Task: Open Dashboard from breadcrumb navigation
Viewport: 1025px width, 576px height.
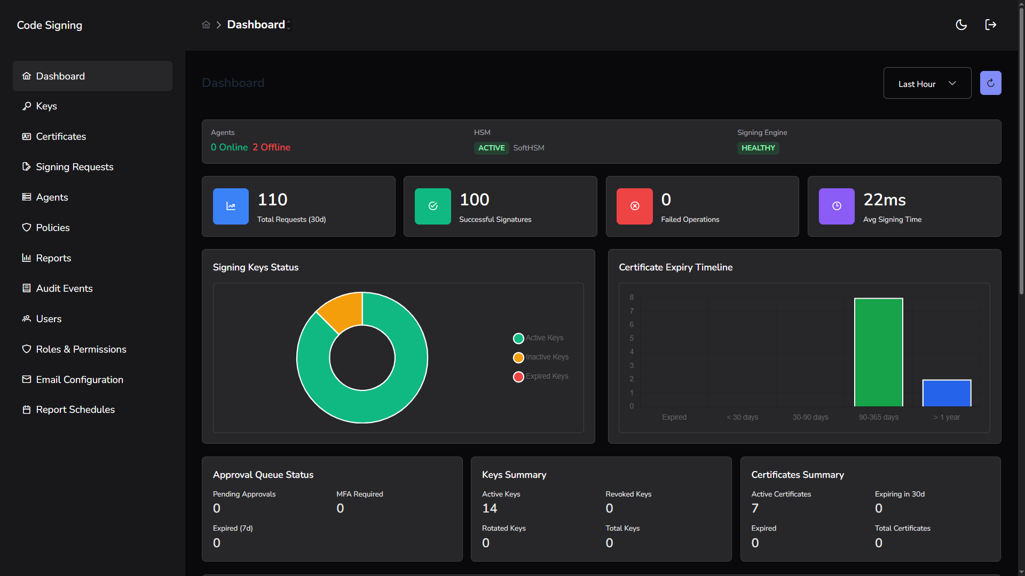Action: (256, 25)
